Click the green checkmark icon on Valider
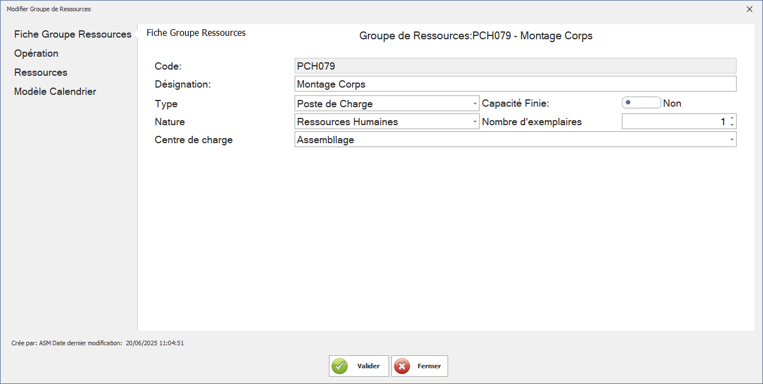The height and width of the screenshot is (384, 763). click(x=340, y=366)
